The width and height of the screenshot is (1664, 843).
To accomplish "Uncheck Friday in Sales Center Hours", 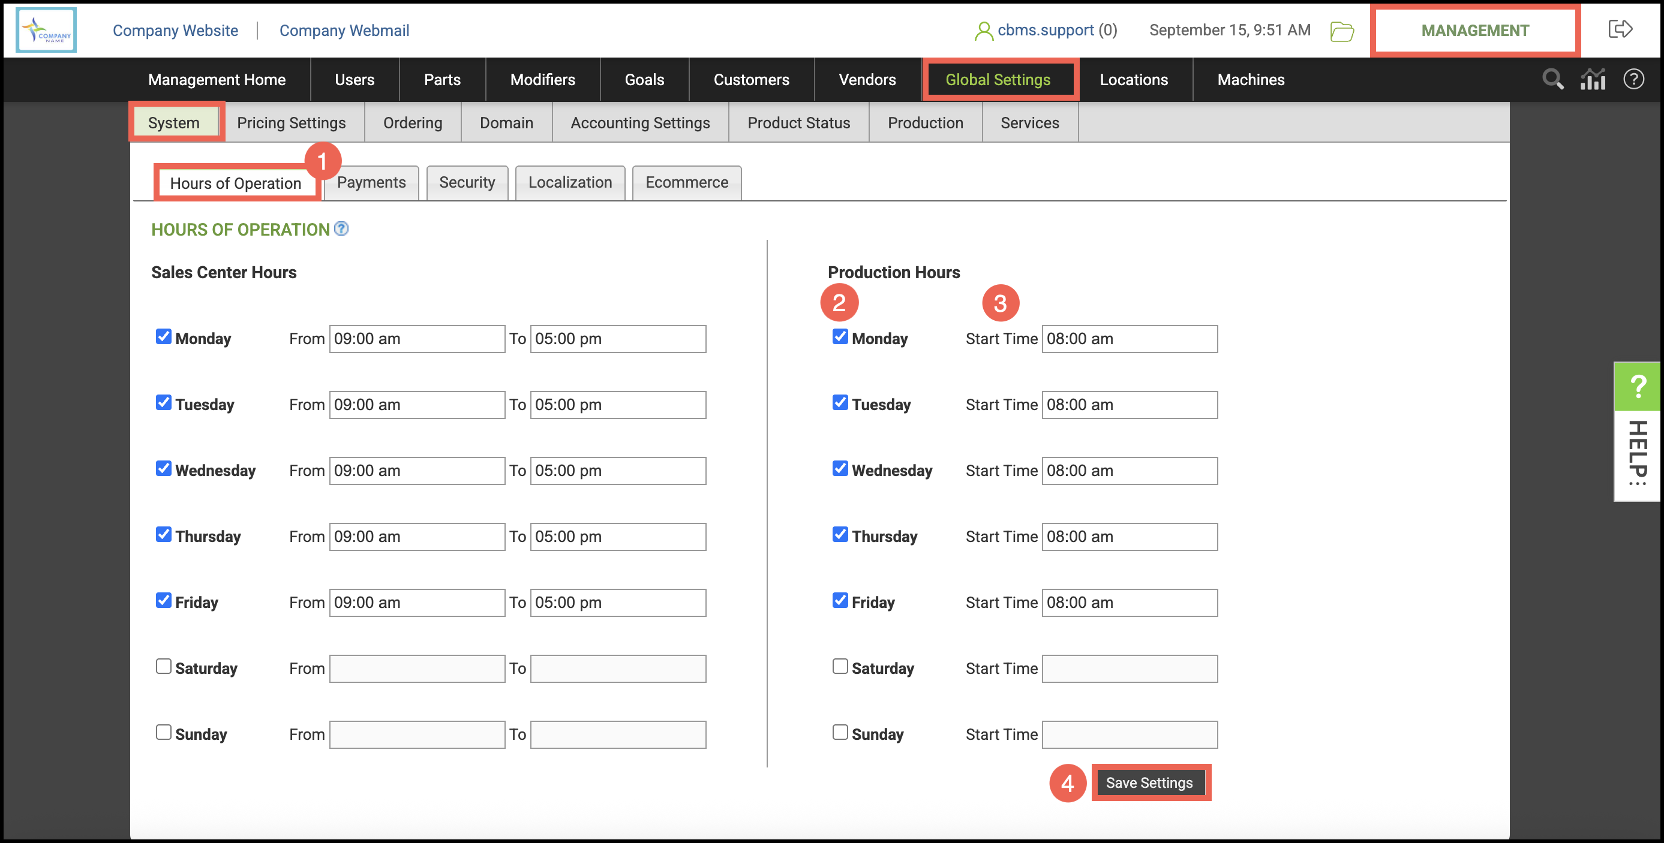I will 163,600.
